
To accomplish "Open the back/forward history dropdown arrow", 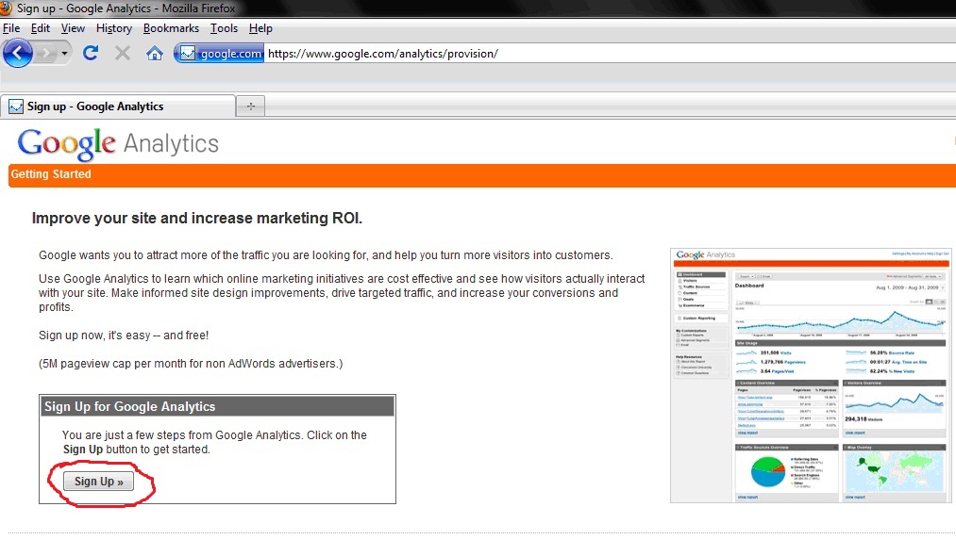I will point(64,54).
